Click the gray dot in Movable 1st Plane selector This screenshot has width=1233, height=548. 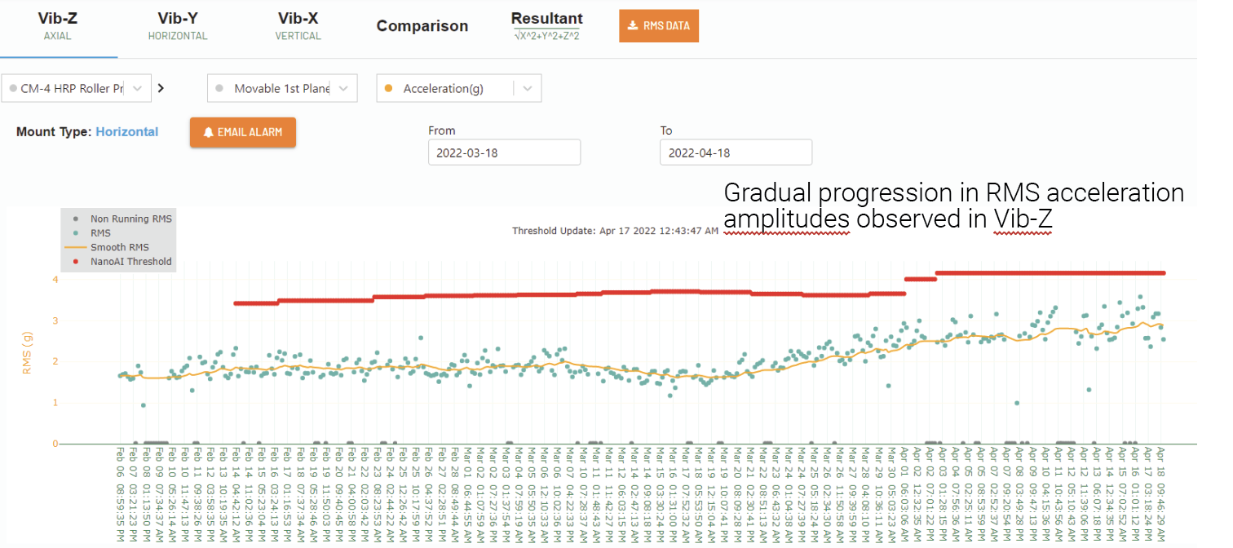(219, 89)
